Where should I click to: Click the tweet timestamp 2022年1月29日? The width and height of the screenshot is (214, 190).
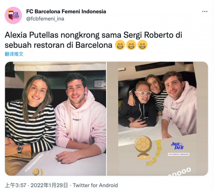(49, 185)
